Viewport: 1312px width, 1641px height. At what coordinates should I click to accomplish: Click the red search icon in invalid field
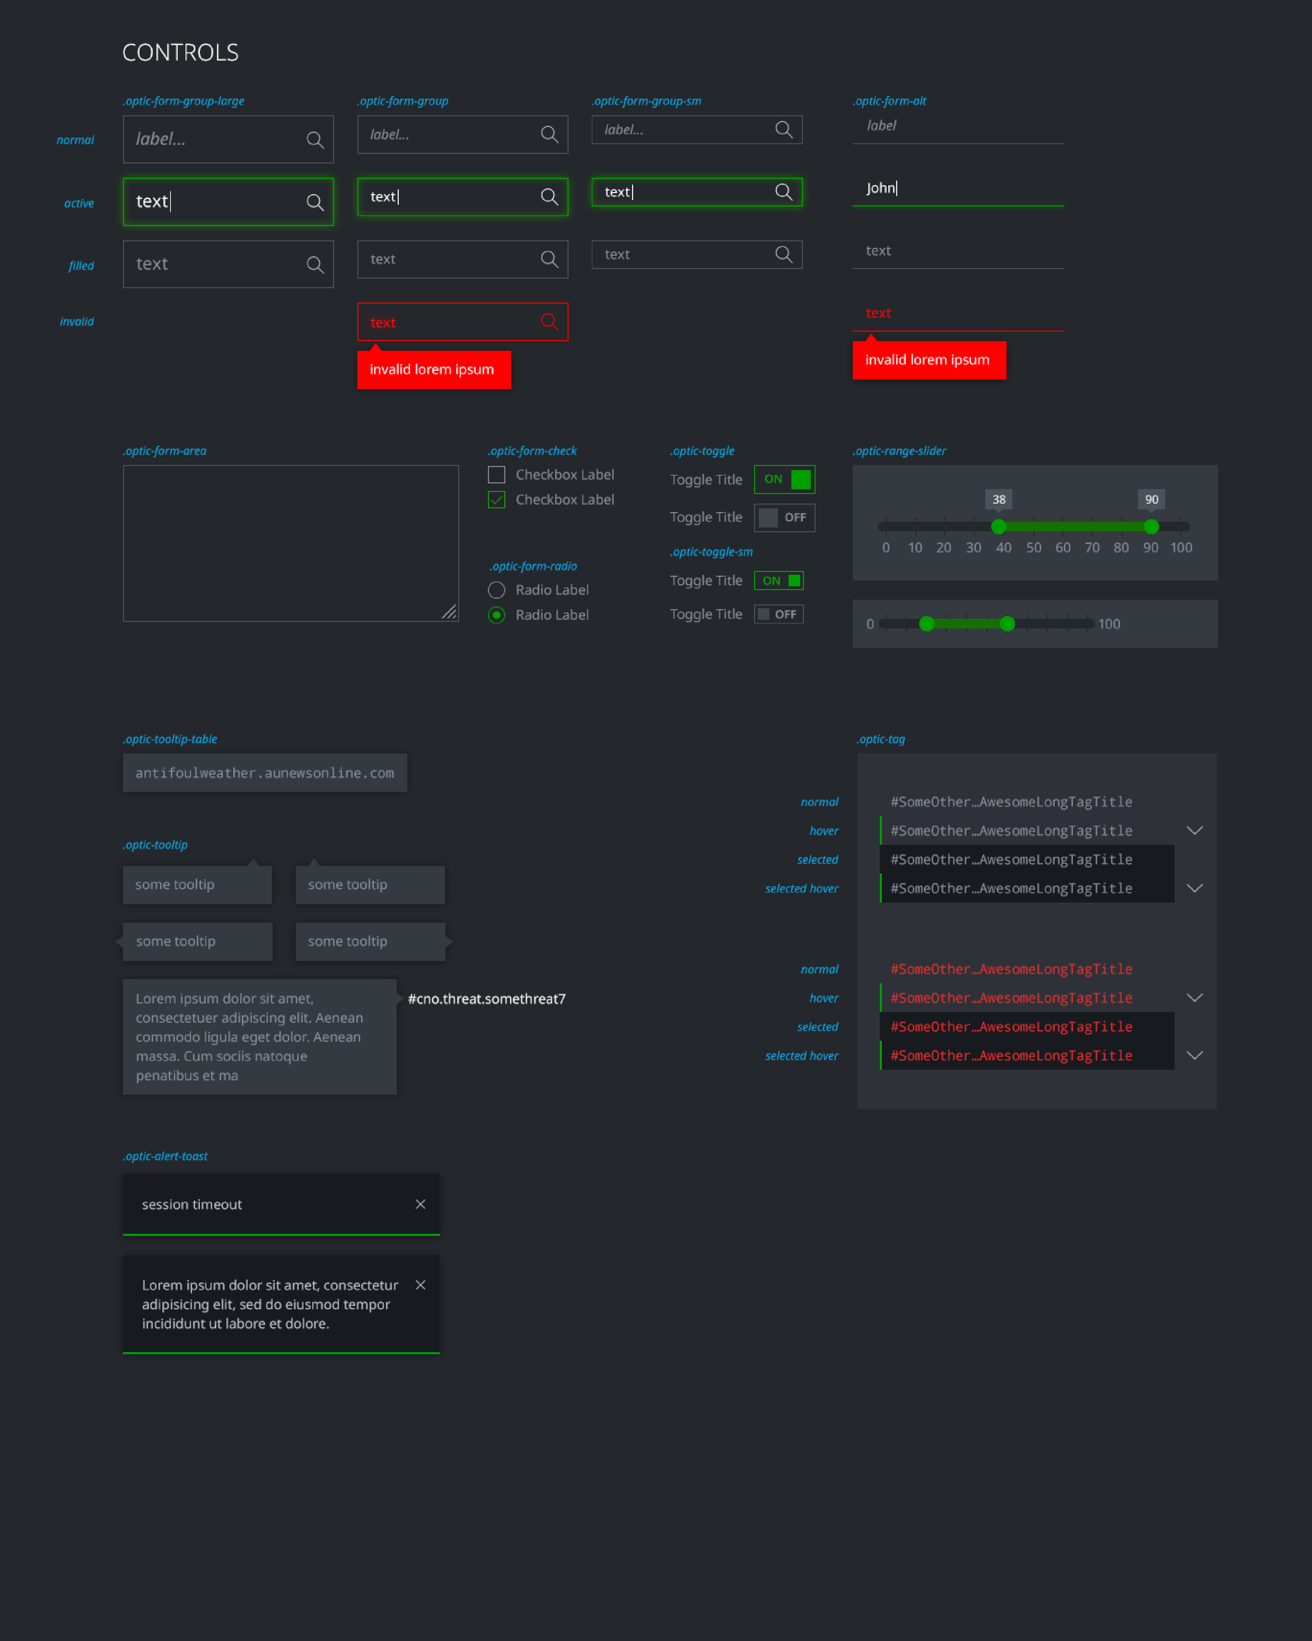pyautogui.click(x=549, y=322)
